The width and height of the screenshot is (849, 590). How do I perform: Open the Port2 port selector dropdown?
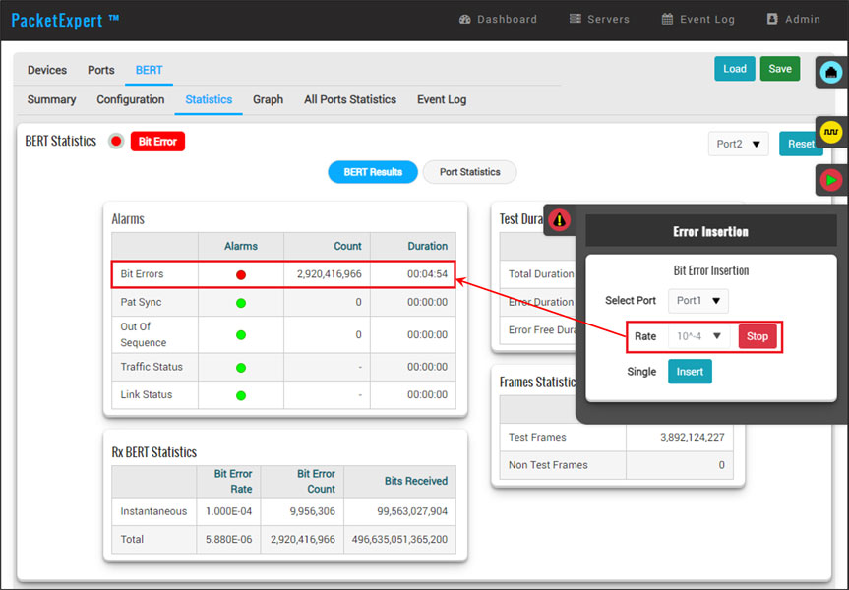coord(738,144)
